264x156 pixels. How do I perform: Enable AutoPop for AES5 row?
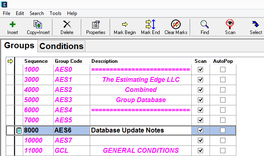pos(223,120)
